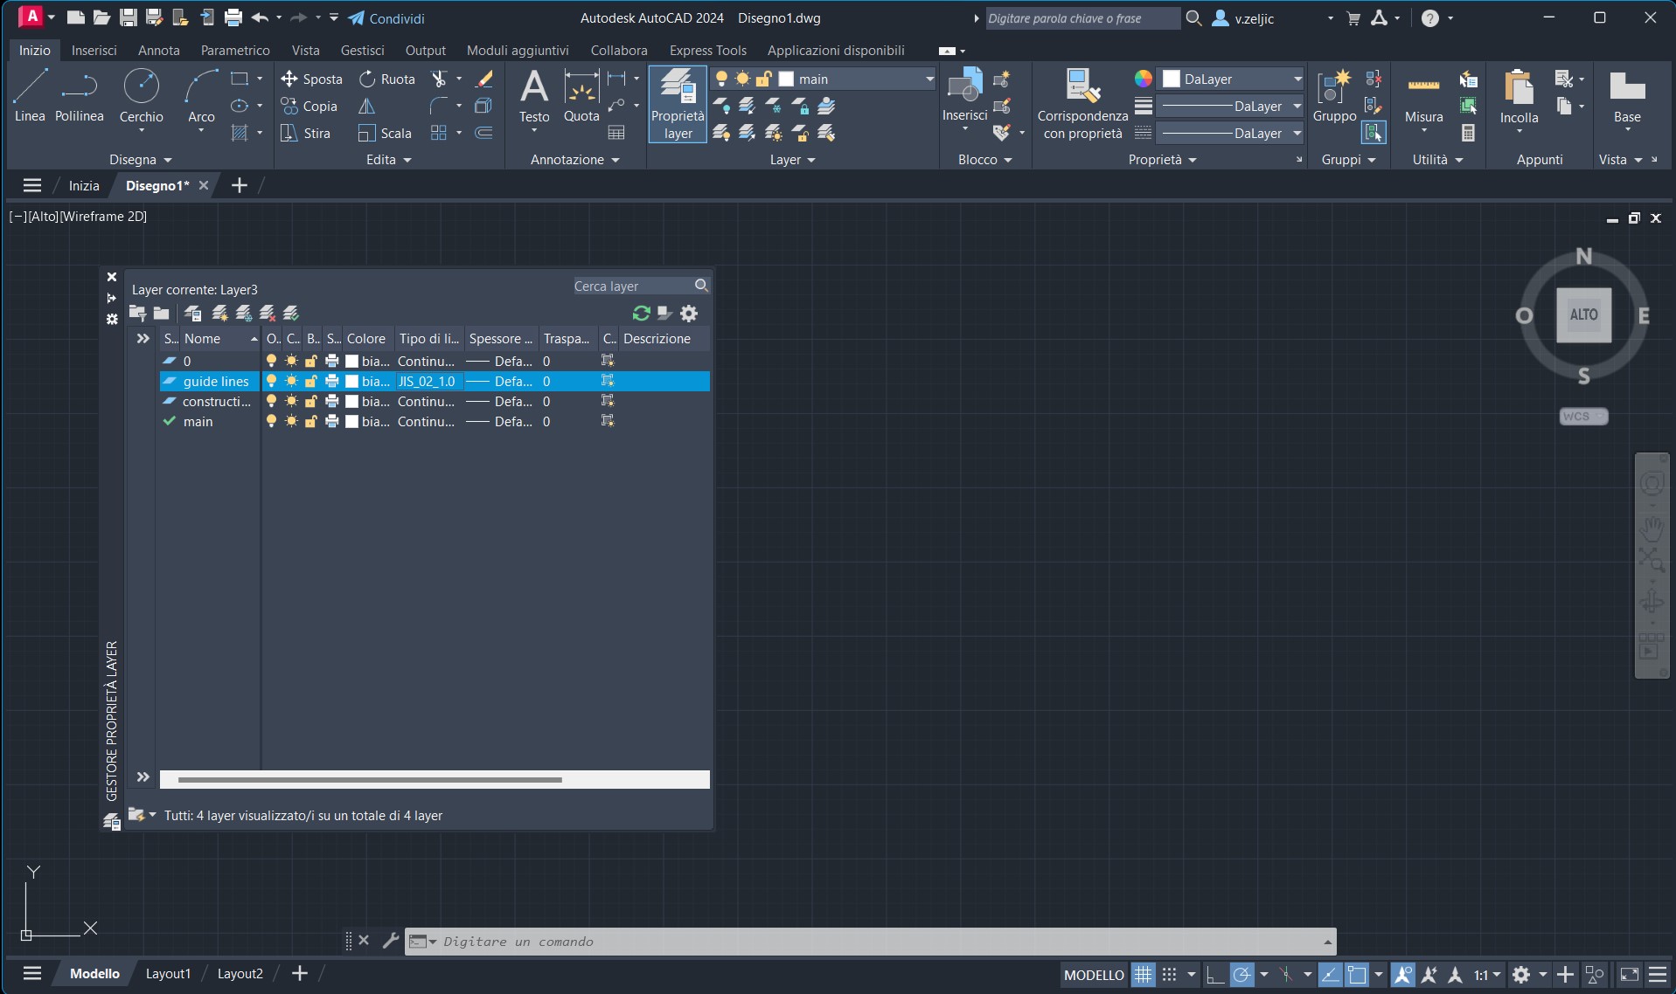Image resolution: width=1676 pixels, height=994 pixels.
Task: Click the Misura measure tool
Action: coord(1422,96)
